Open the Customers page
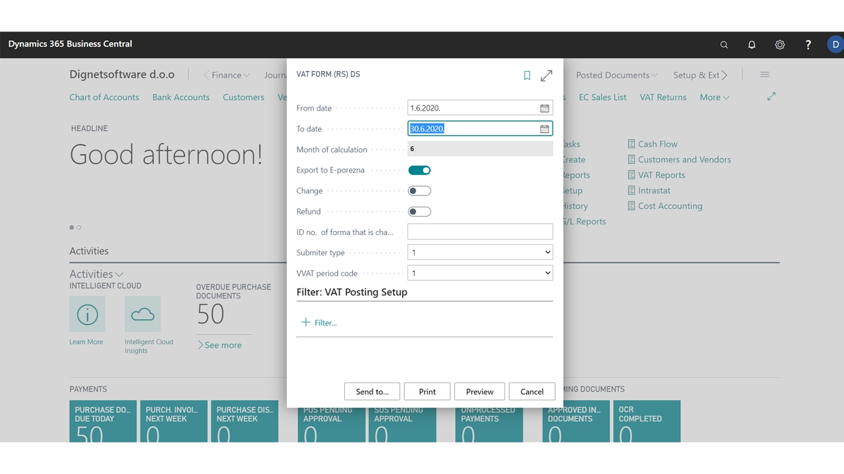The width and height of the screenshot is (844, 474). pyautogui.click(x=243, y=97)
